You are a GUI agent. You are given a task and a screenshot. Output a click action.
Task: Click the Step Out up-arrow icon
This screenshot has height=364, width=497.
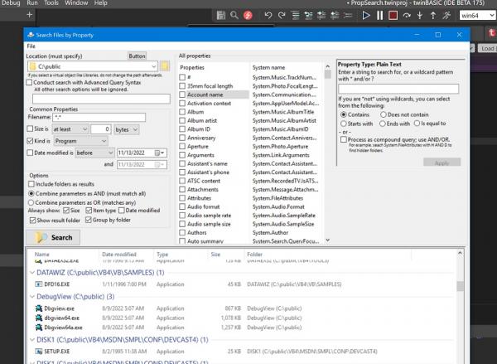pyautogui.click(x=433, y=15)
